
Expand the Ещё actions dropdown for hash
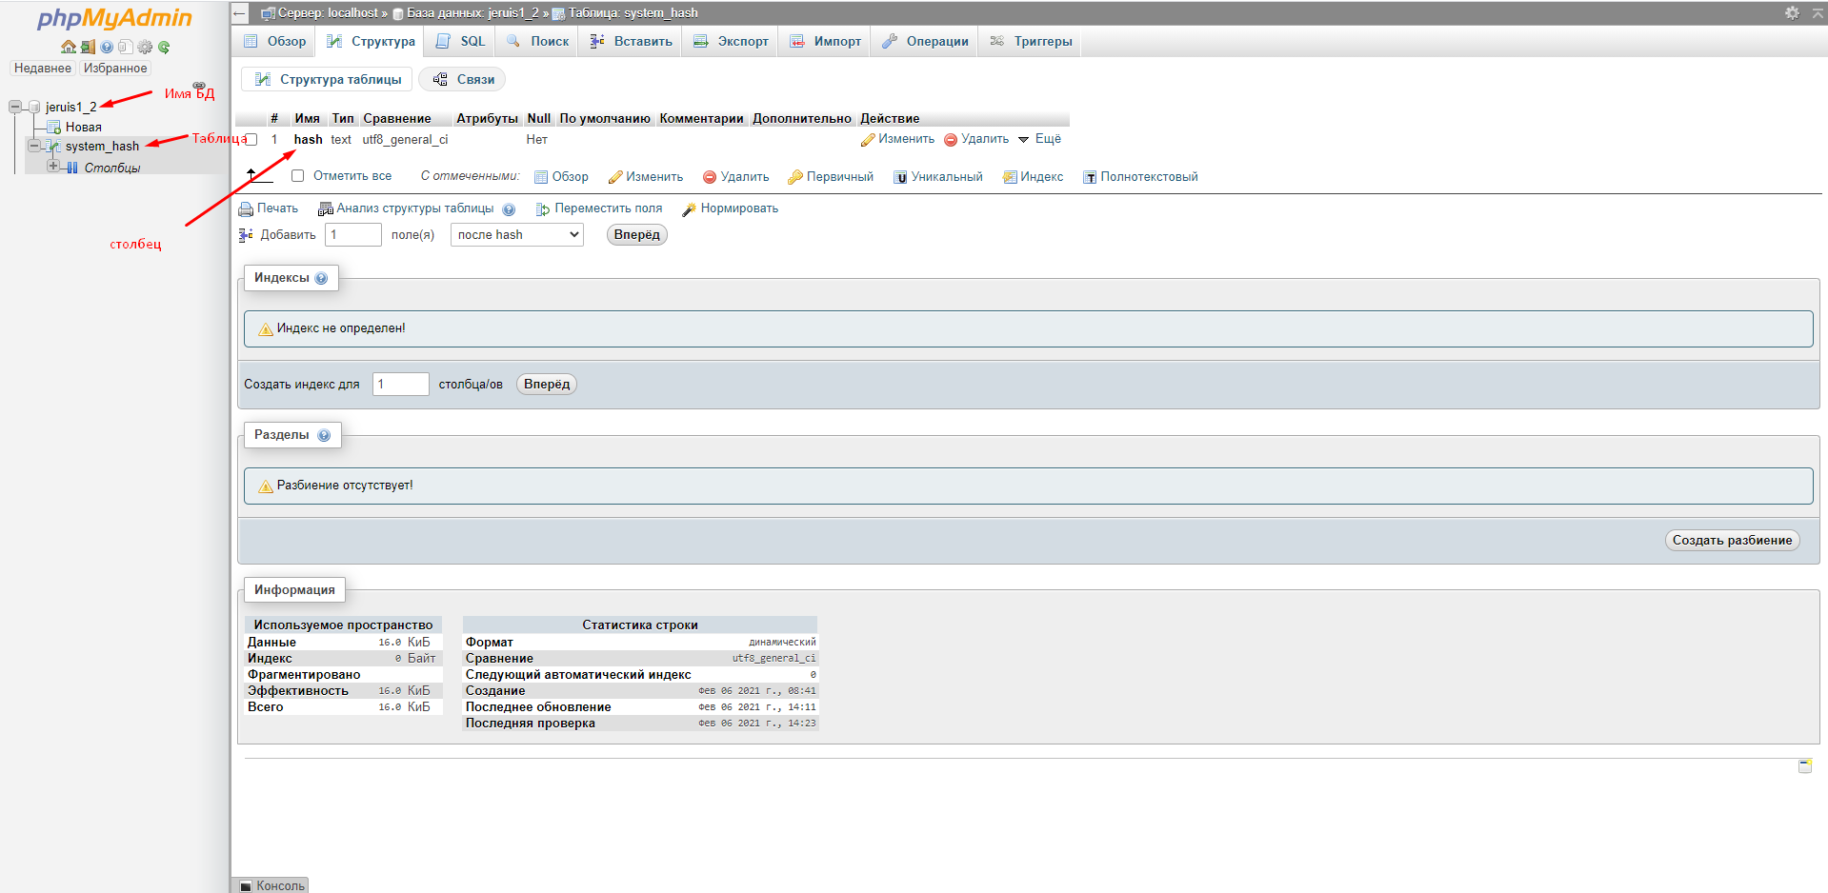(x=1039, y=139)
